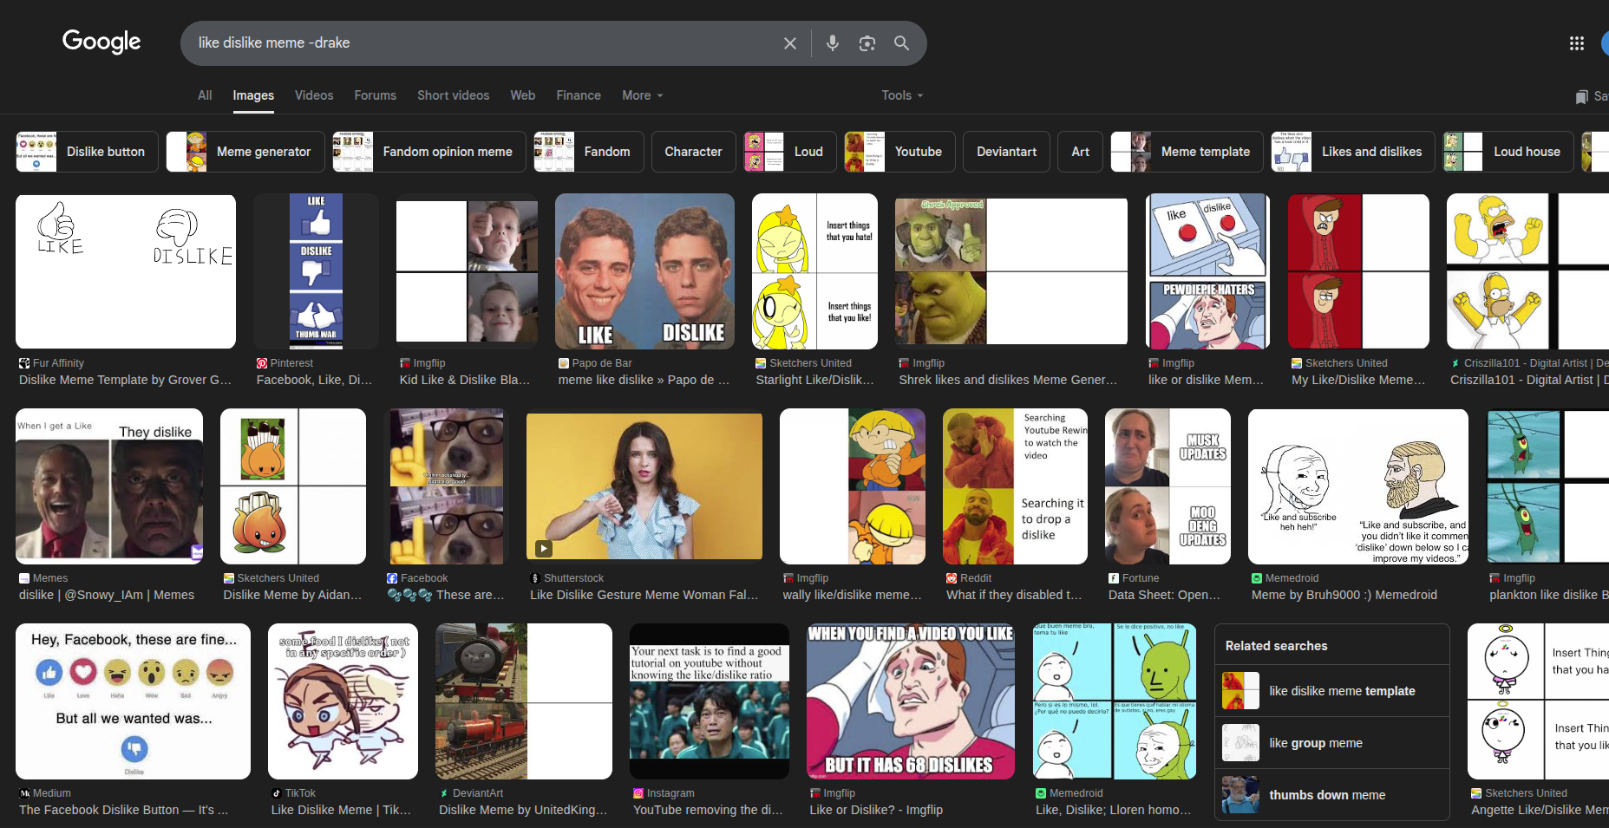Select the Meme generator filter chip
This screenshot has height=828, width=1609.
tap(245, 152)
